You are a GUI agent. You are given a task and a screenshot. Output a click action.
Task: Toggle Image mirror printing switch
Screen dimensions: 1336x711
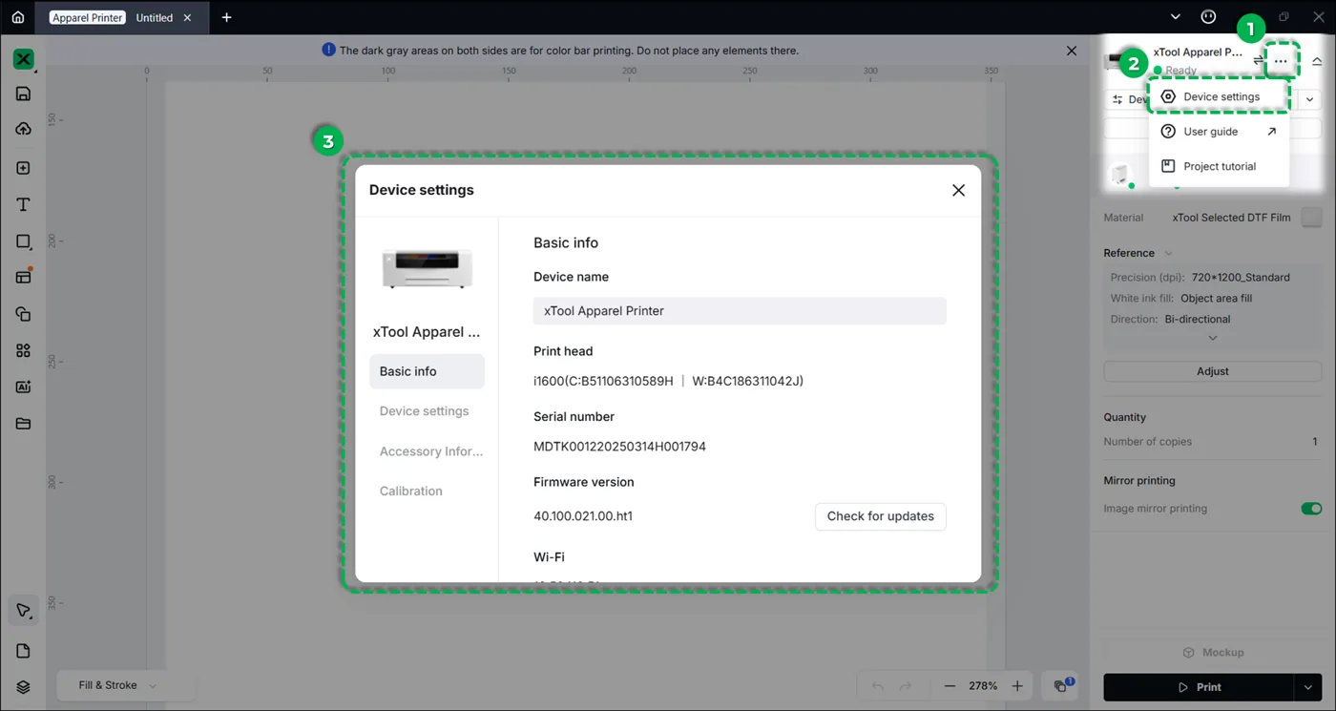tap(1311, 509)
